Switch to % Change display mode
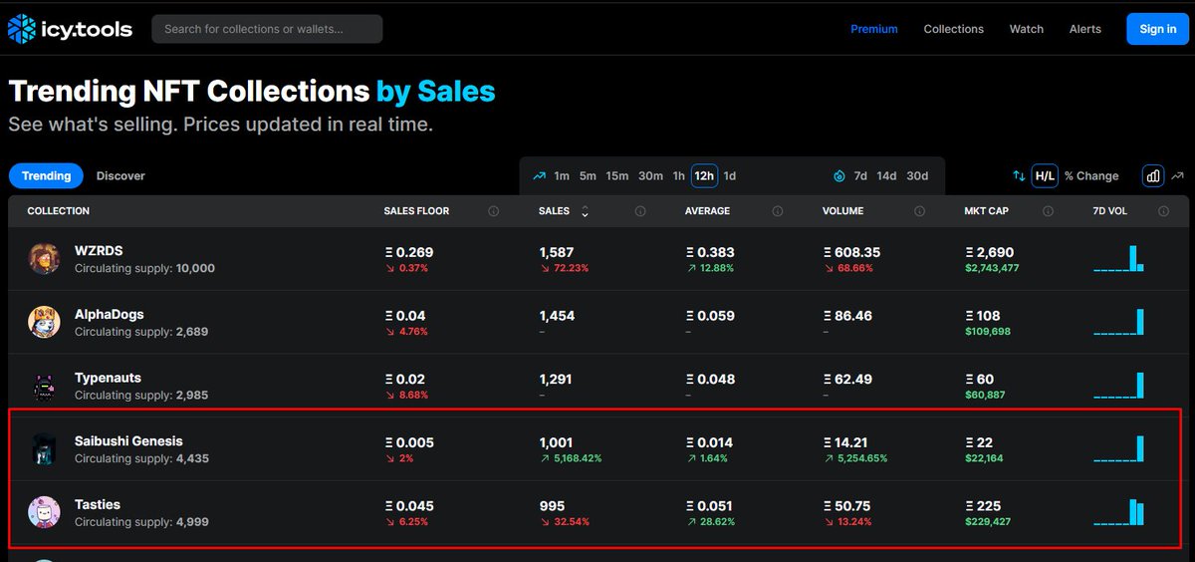Image resolution: width=1195 pixels, height=562 pixels. pos(1091,176)
